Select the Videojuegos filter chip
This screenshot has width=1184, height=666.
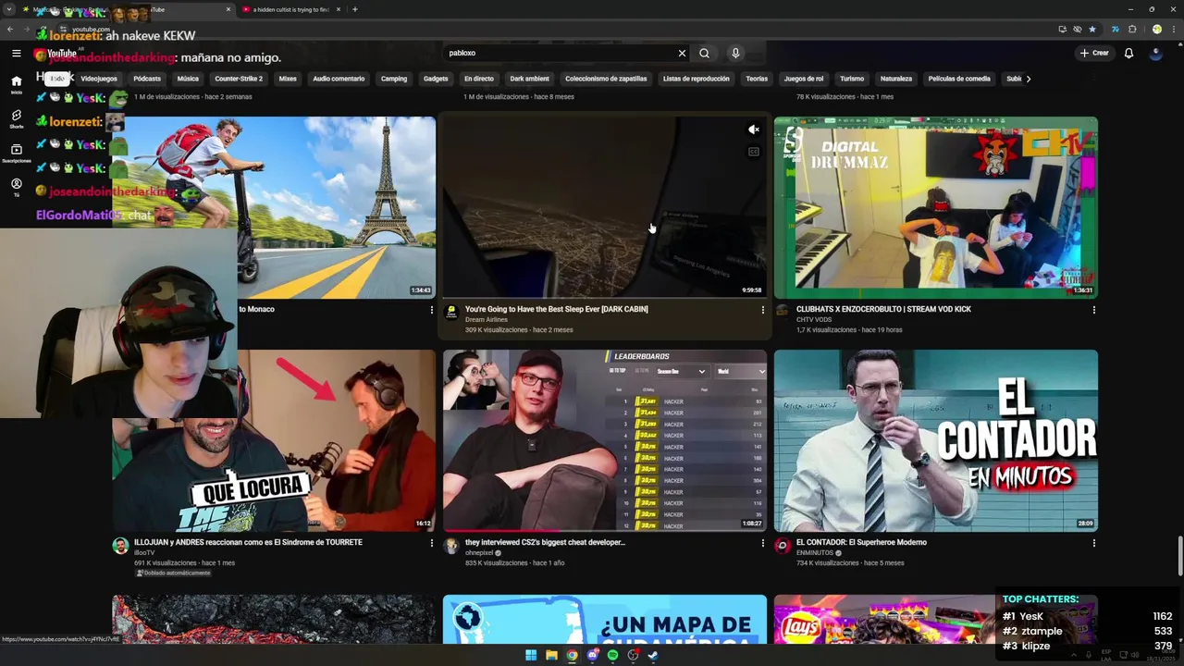(99, 79)
